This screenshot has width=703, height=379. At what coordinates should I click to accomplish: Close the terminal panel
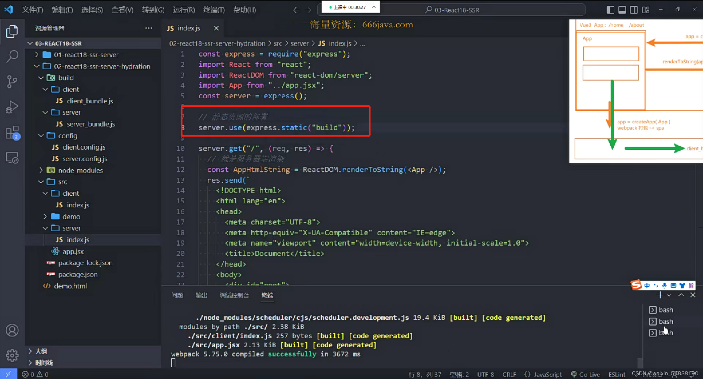(x=693, y=295)
